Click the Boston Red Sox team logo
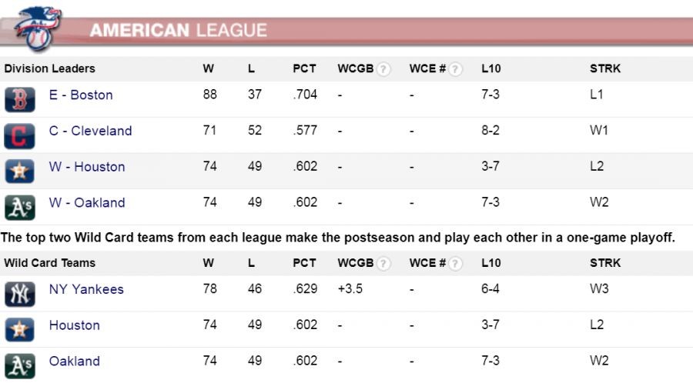Screen dimensions: 693x383 point(19,100)
